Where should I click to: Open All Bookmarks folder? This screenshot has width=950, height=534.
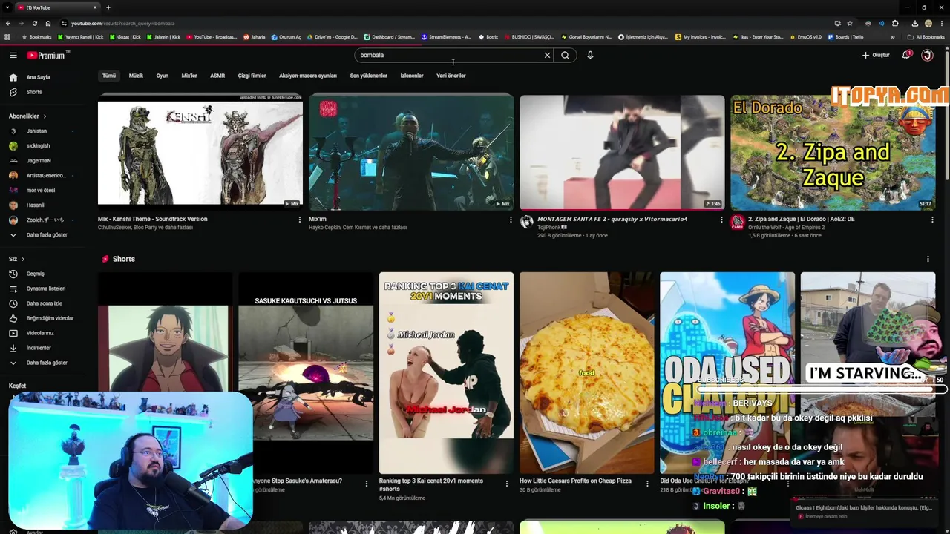click(926, 37)
